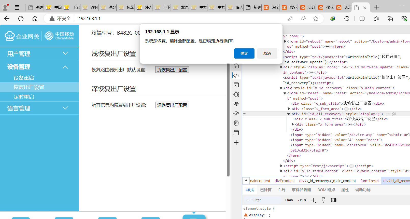
Task: Toggle the :hov element state button
Action: [289, 200]
